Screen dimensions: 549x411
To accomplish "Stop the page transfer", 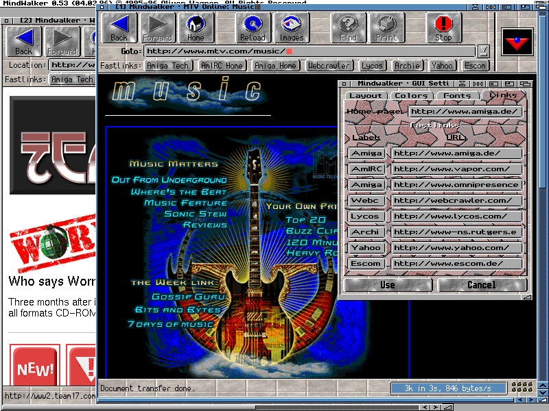I will tap(443, 27).
